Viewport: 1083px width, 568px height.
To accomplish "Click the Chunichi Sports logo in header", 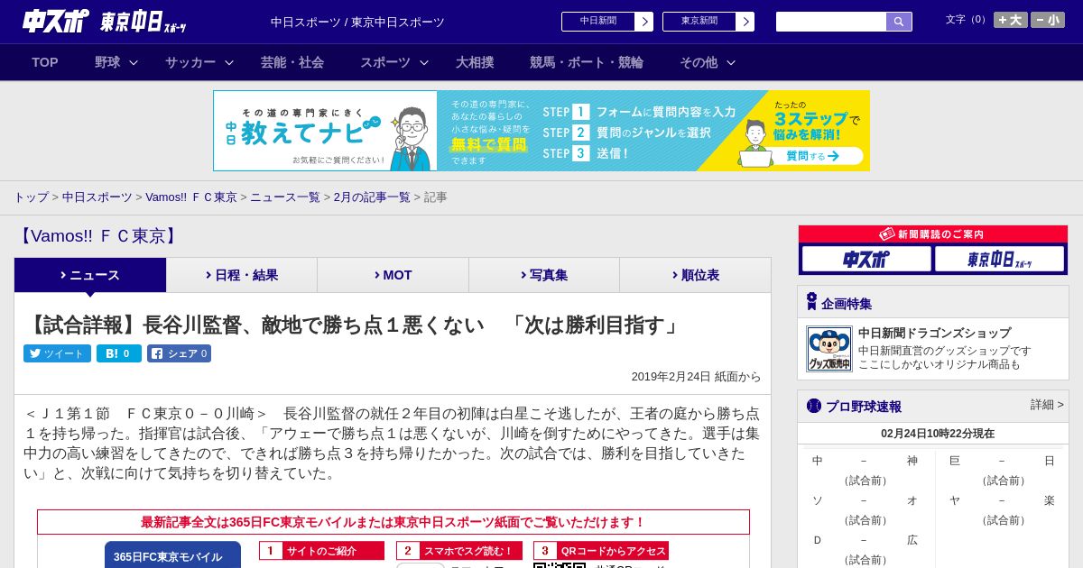I will coord(56,21).
